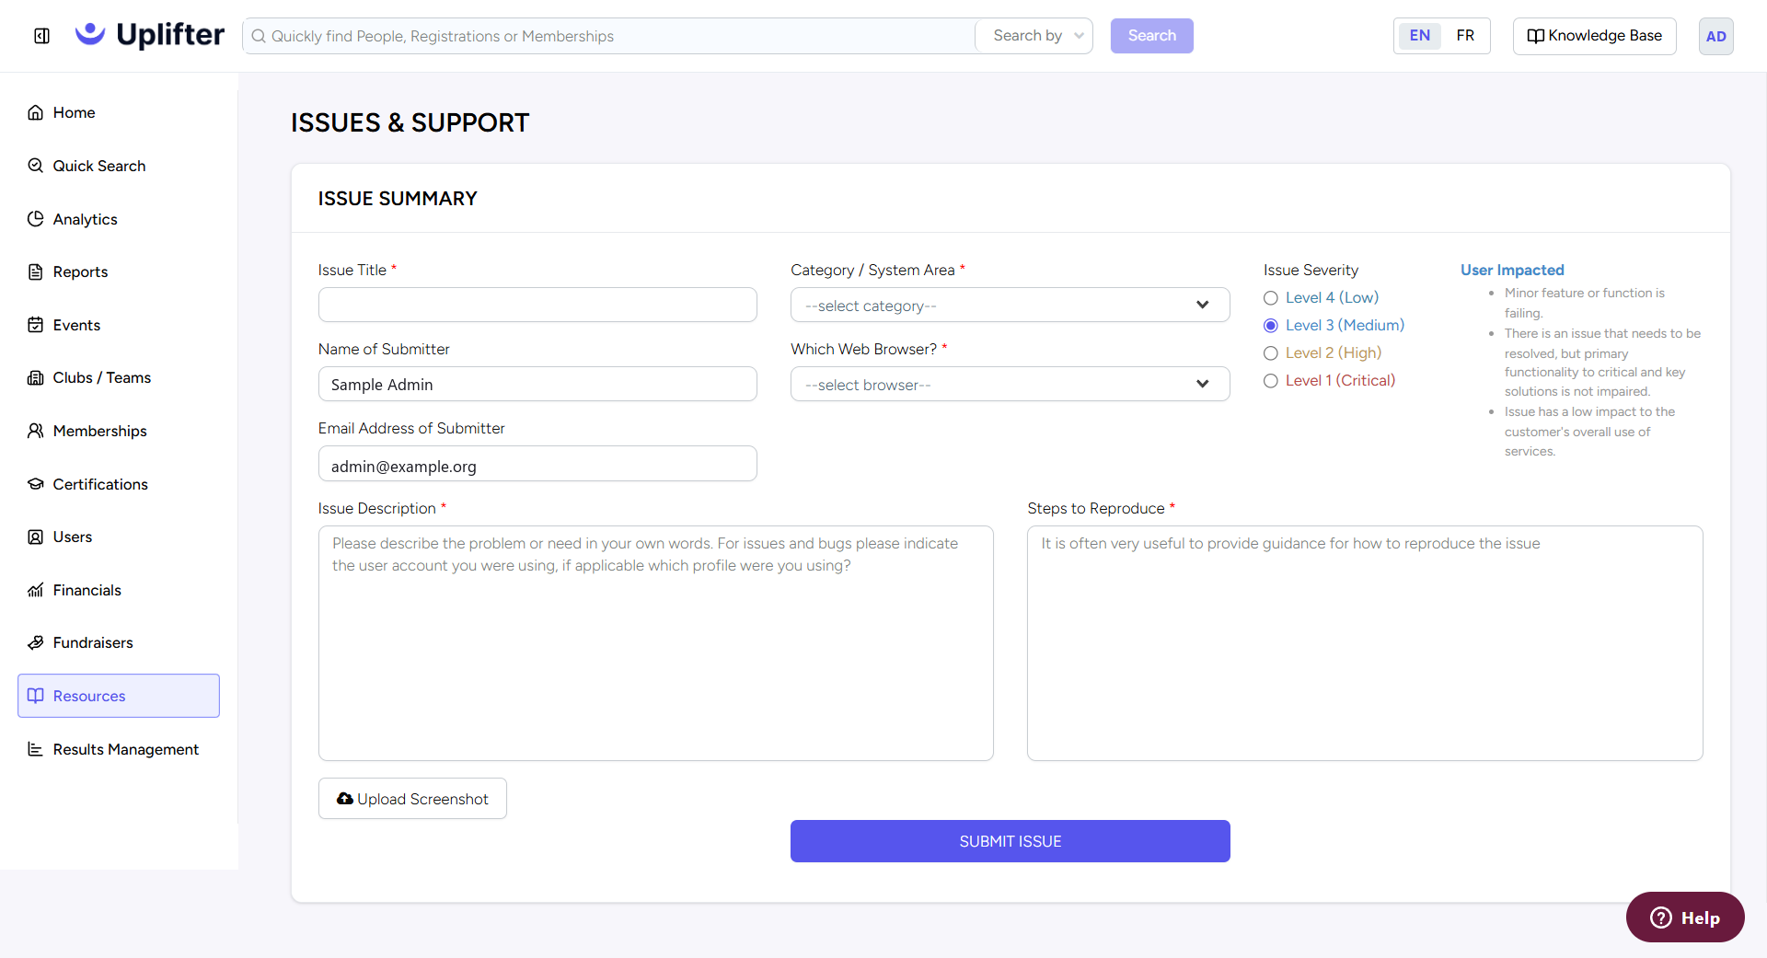Open the Help widget

1685,918
